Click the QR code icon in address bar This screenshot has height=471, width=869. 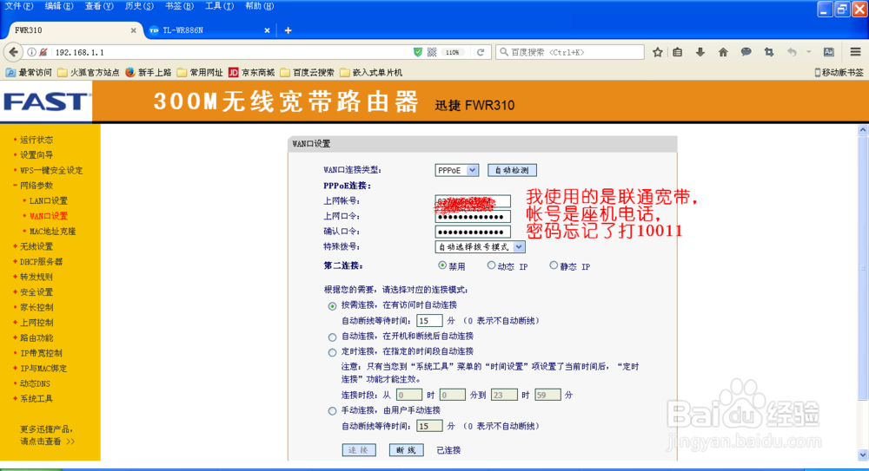432,52
